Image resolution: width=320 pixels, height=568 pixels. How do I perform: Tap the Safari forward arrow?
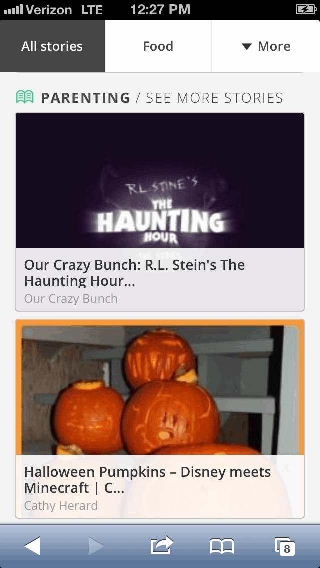(x=96, y=546)
